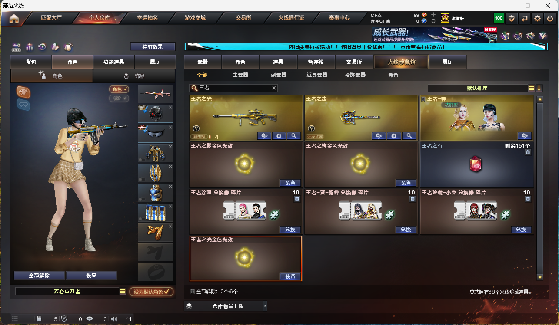Click the return arrow icon in top bar
Screen dimensions: 559x325
point(525,18)
